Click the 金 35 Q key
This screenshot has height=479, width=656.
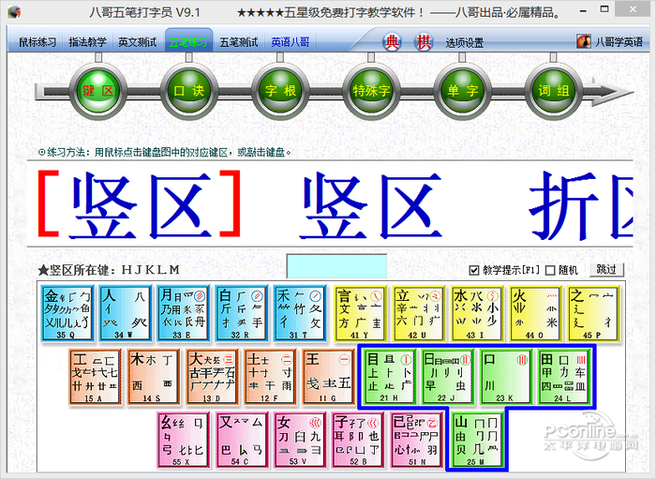(x=67, y=313)
